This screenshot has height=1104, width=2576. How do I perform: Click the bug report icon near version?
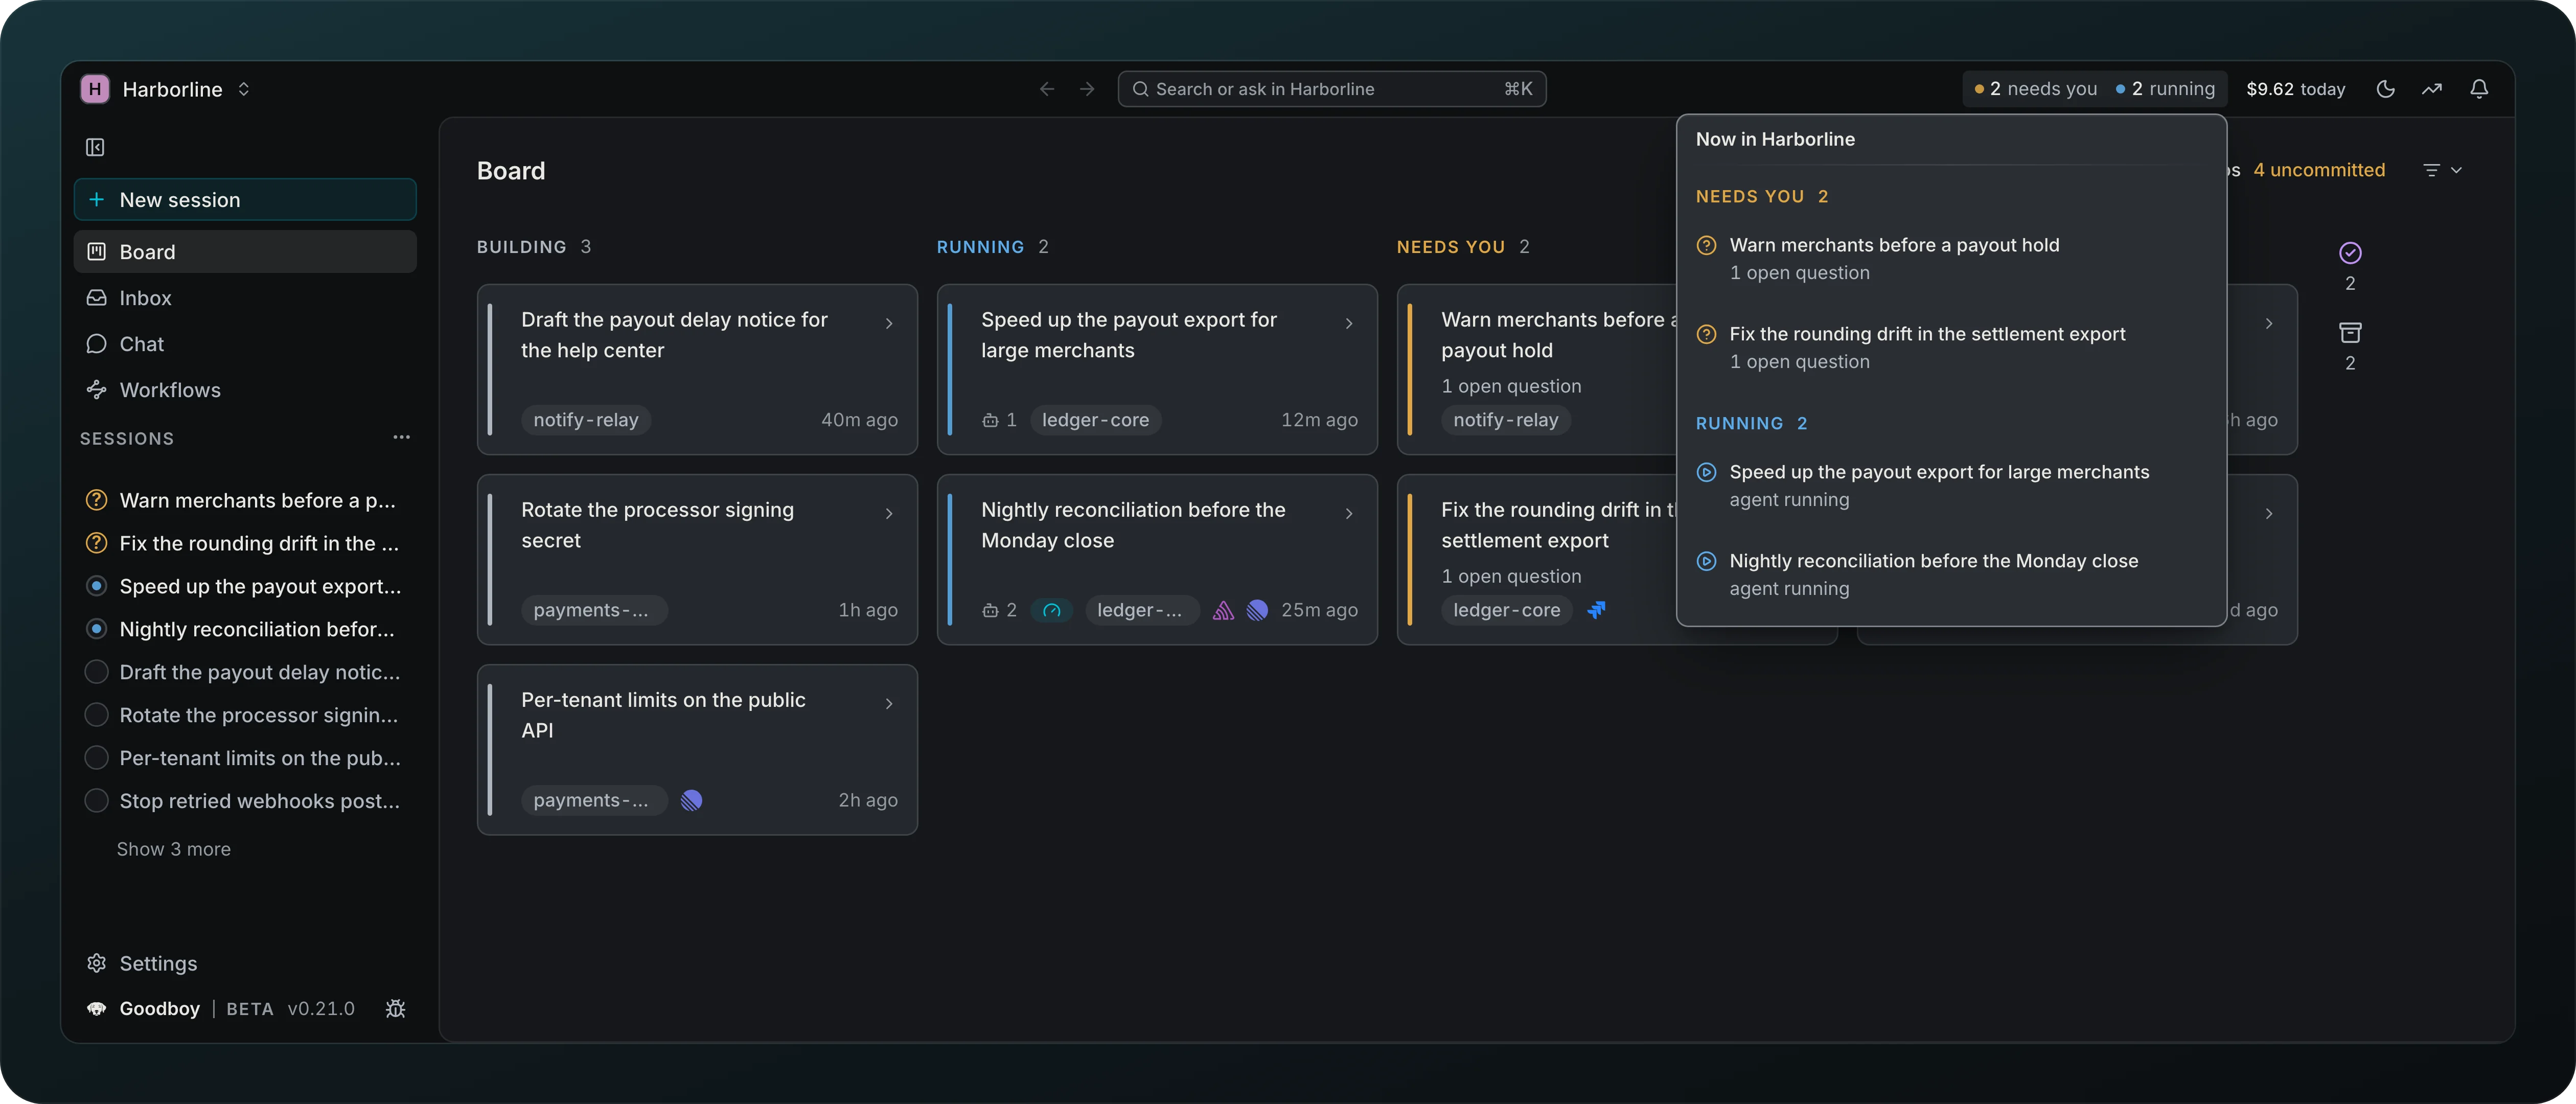tap(396, 1008)
